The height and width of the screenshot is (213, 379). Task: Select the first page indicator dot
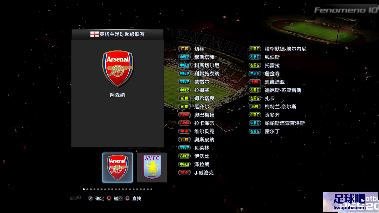(84, 189)
